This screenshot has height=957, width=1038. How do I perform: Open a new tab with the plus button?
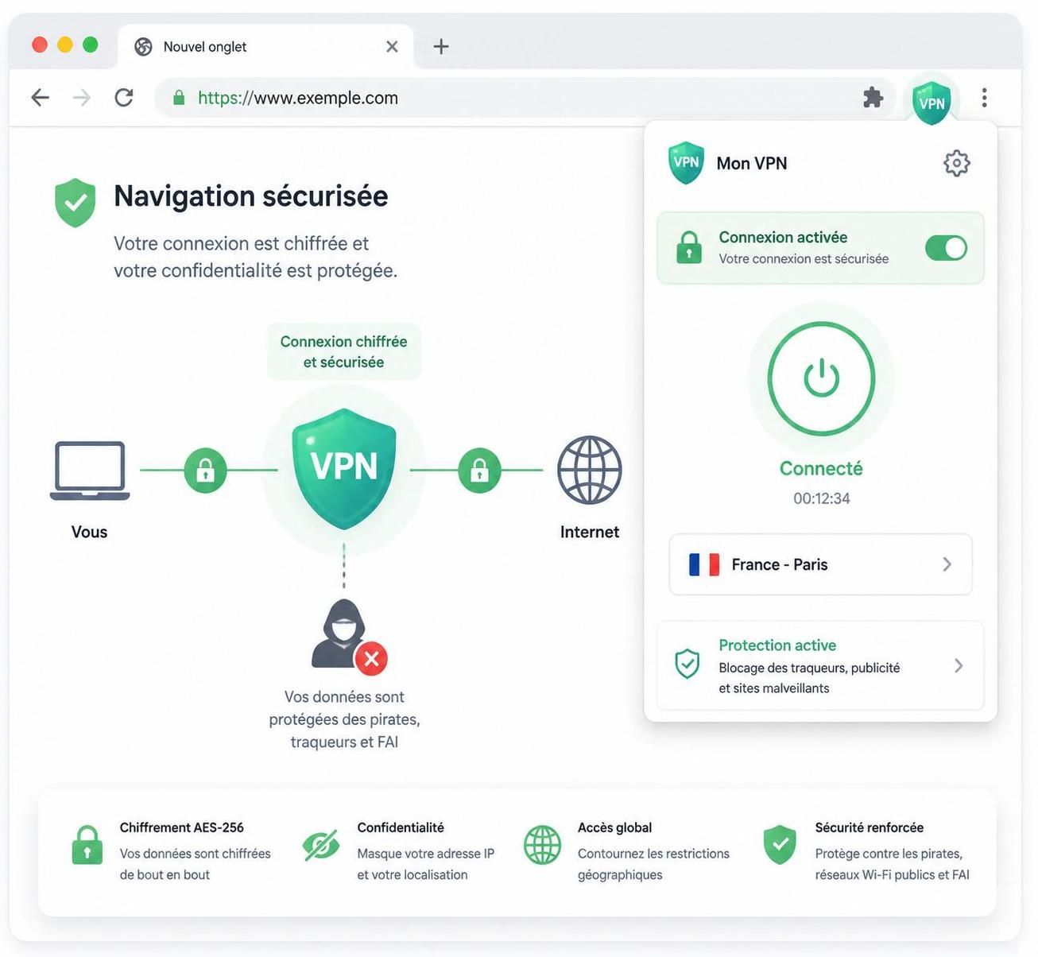[x=441, y=47]
